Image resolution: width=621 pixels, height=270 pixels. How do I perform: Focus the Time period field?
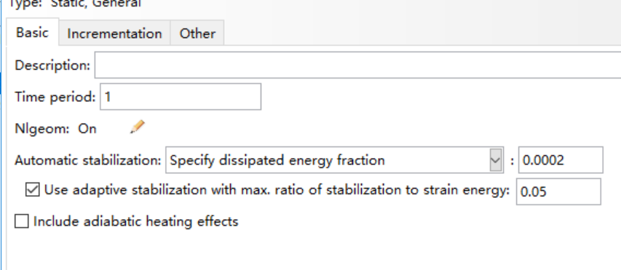click(181, 97)
